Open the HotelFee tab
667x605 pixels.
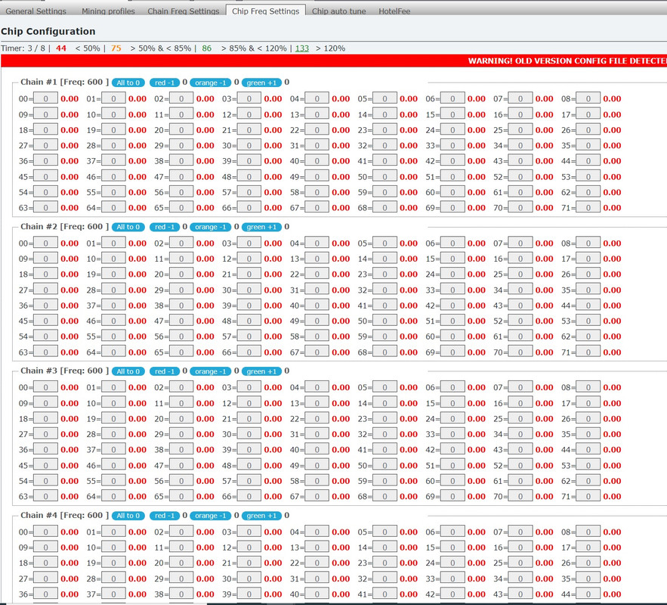point(394,11)
